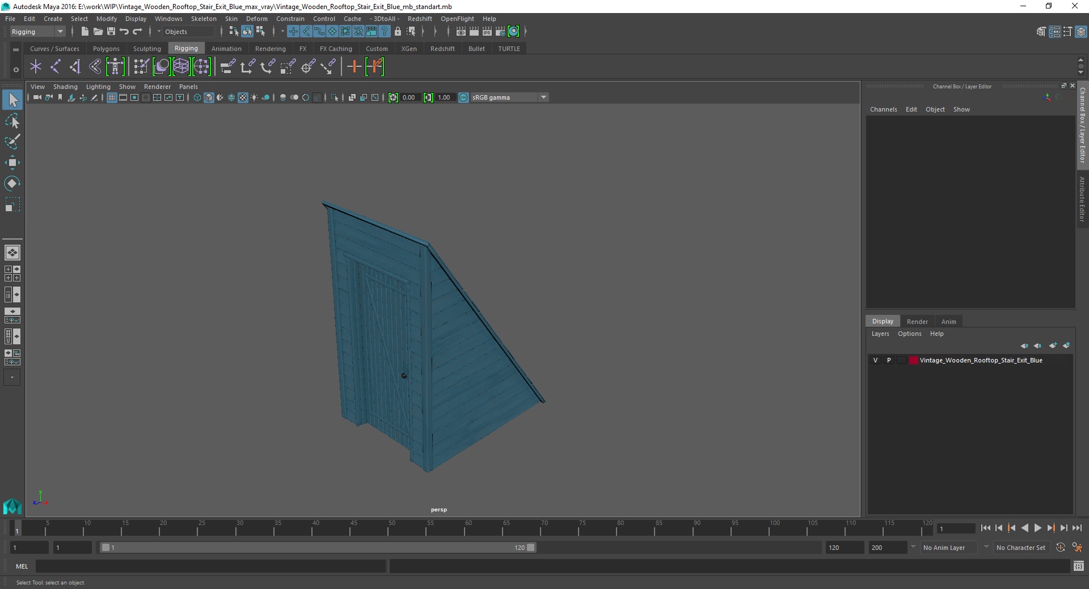Play animation forwards
Screen dimensions: 1089x589
[1037, 528]
